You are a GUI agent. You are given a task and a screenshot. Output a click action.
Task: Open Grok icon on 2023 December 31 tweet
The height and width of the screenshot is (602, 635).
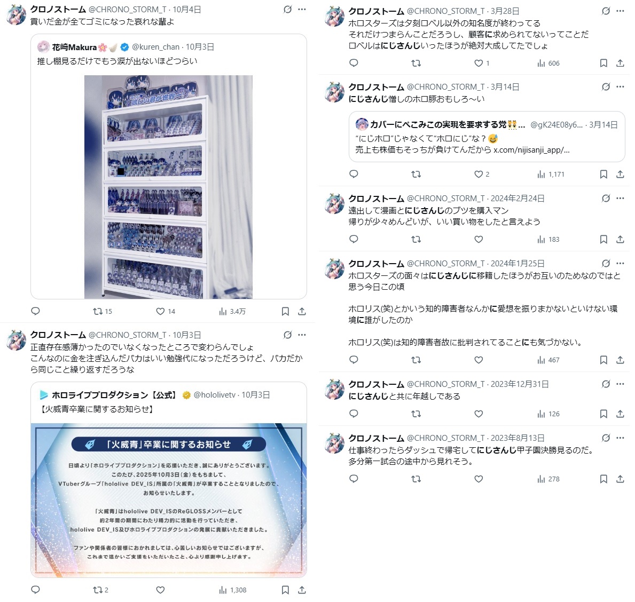click(x=606, y=384)
